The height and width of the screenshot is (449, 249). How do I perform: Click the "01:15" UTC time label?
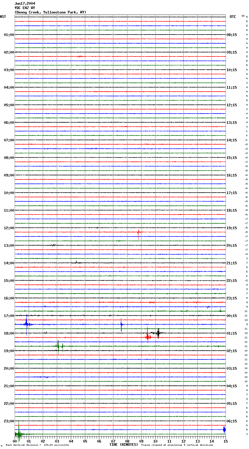[232, 333]
